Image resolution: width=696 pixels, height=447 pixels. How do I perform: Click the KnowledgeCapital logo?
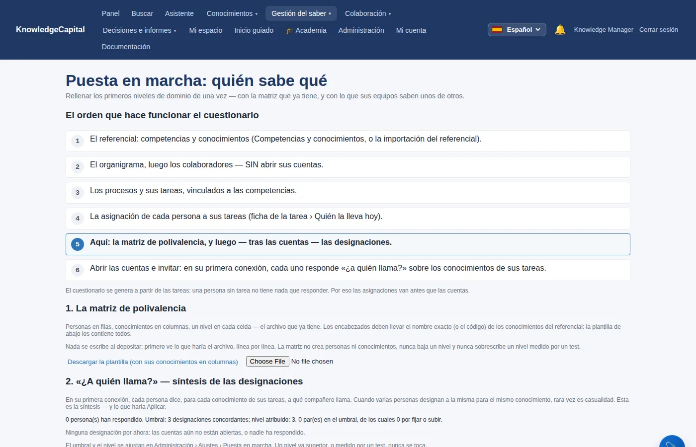(x=50, y=30)
